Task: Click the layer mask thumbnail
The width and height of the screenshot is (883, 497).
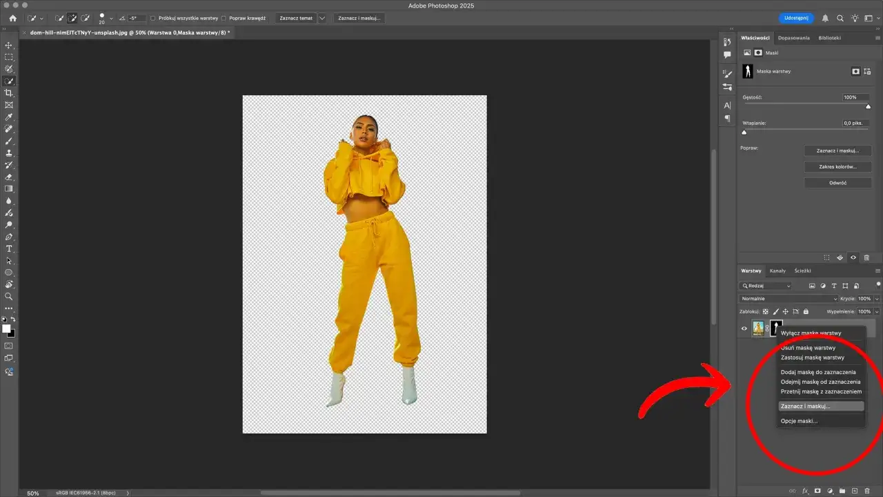Action: pos(776,328)
